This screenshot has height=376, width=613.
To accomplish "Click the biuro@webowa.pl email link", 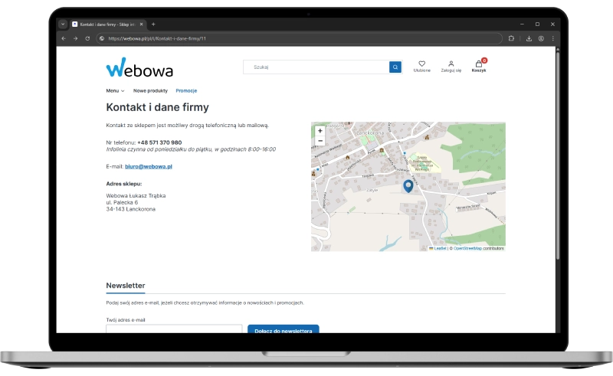I will click(149, 166).
